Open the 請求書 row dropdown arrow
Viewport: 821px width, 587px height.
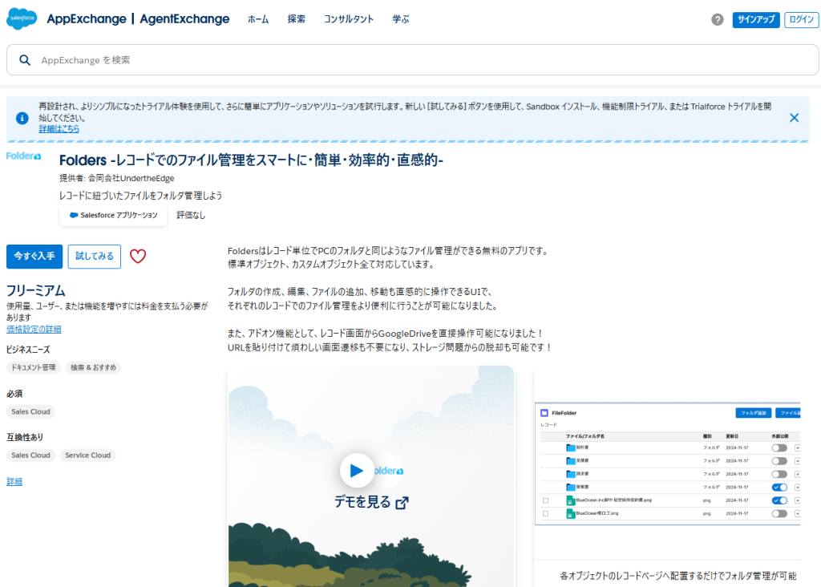pyautogui.click(x=798, y=474)
